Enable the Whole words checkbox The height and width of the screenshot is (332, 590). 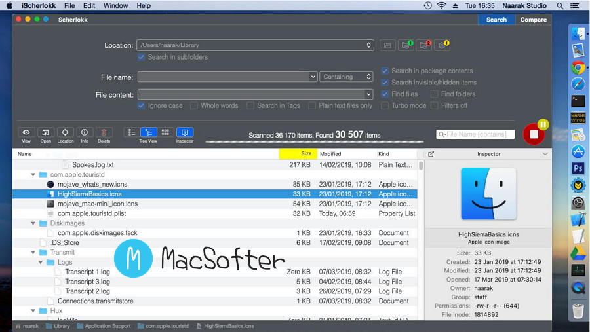tap(194, 105)
